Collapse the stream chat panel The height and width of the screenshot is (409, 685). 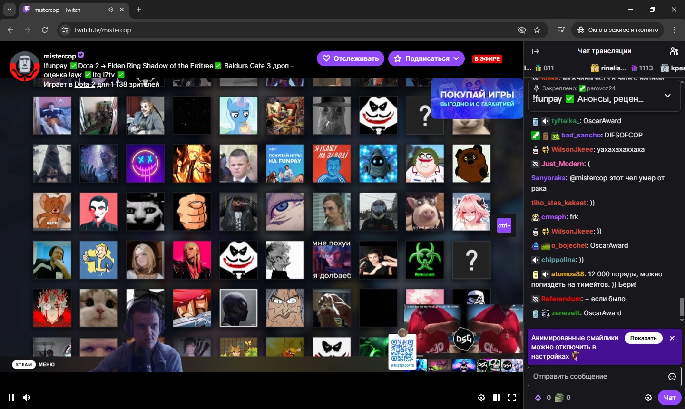[535, 51]
